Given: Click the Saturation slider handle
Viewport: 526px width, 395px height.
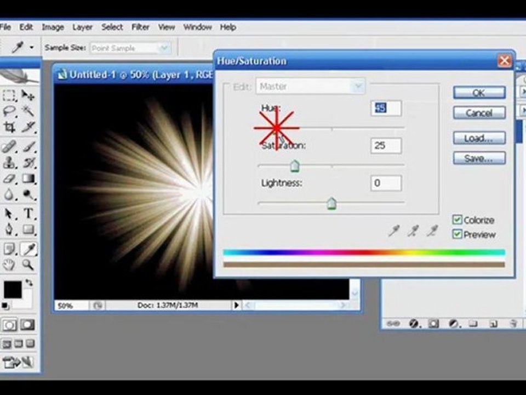Looking at the screenshot, I should [x=295, y=166].
